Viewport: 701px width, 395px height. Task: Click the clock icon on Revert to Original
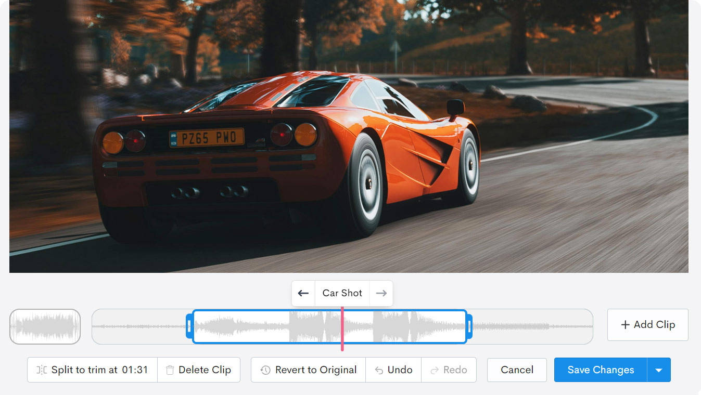265,370
